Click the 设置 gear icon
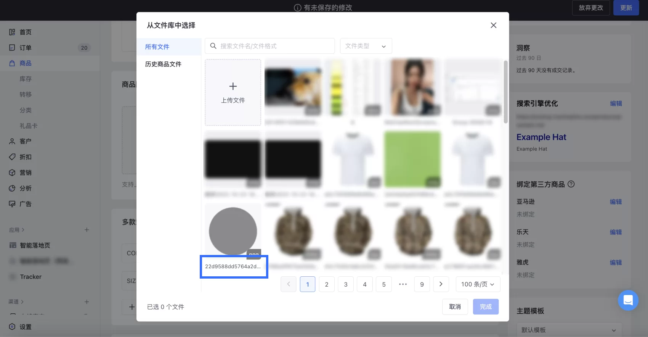The height and width of the screenshot is (337, 648). 12,327
